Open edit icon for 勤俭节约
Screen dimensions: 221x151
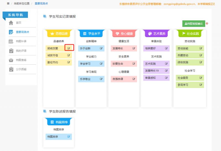[x=69, y=62]
